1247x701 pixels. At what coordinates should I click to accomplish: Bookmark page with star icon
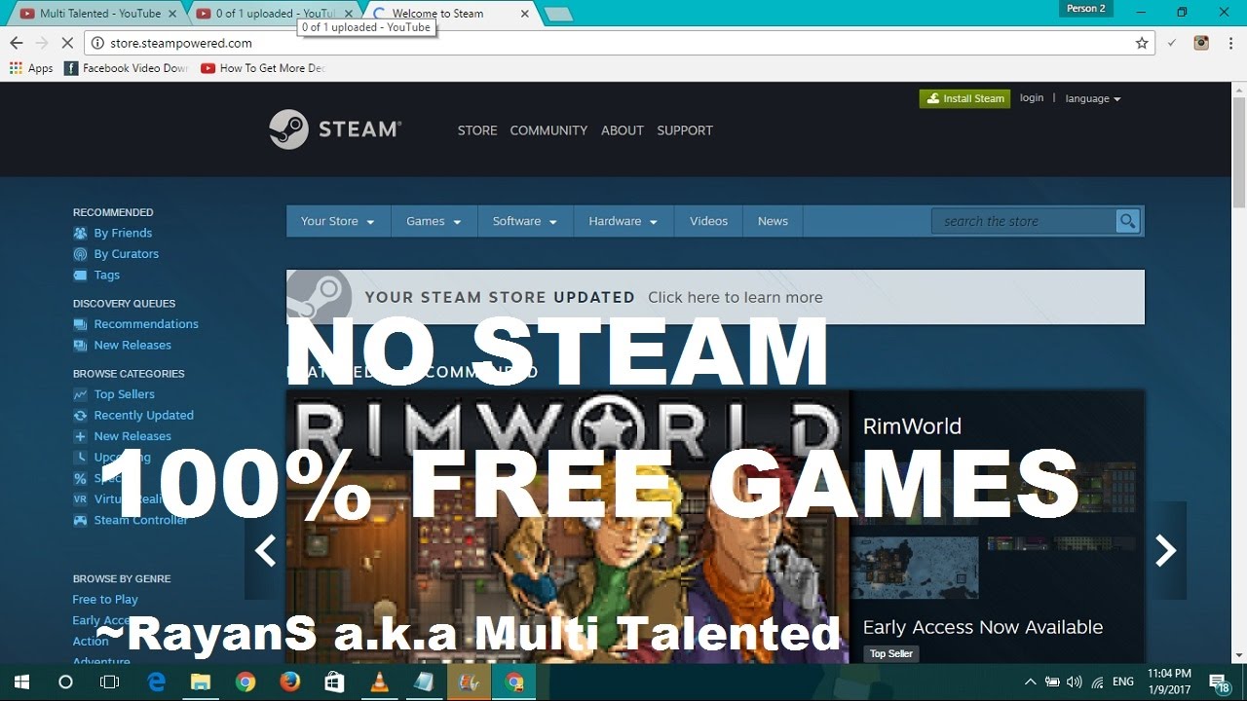click(x=1142, y=43)
